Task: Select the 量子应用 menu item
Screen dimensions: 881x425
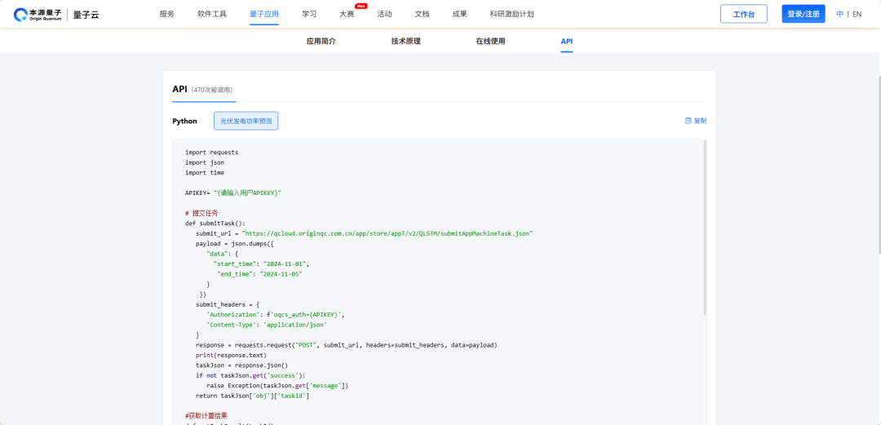Action: [x=264, y=14]
